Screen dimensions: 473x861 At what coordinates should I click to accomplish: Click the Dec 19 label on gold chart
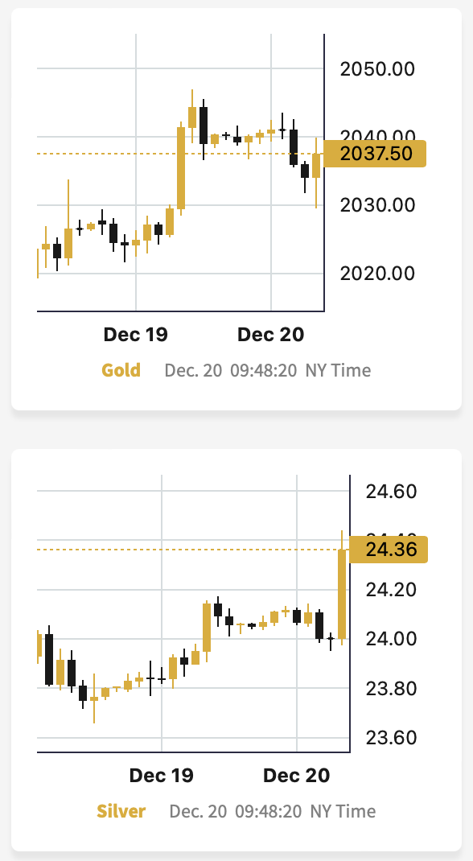coord(135,335)
